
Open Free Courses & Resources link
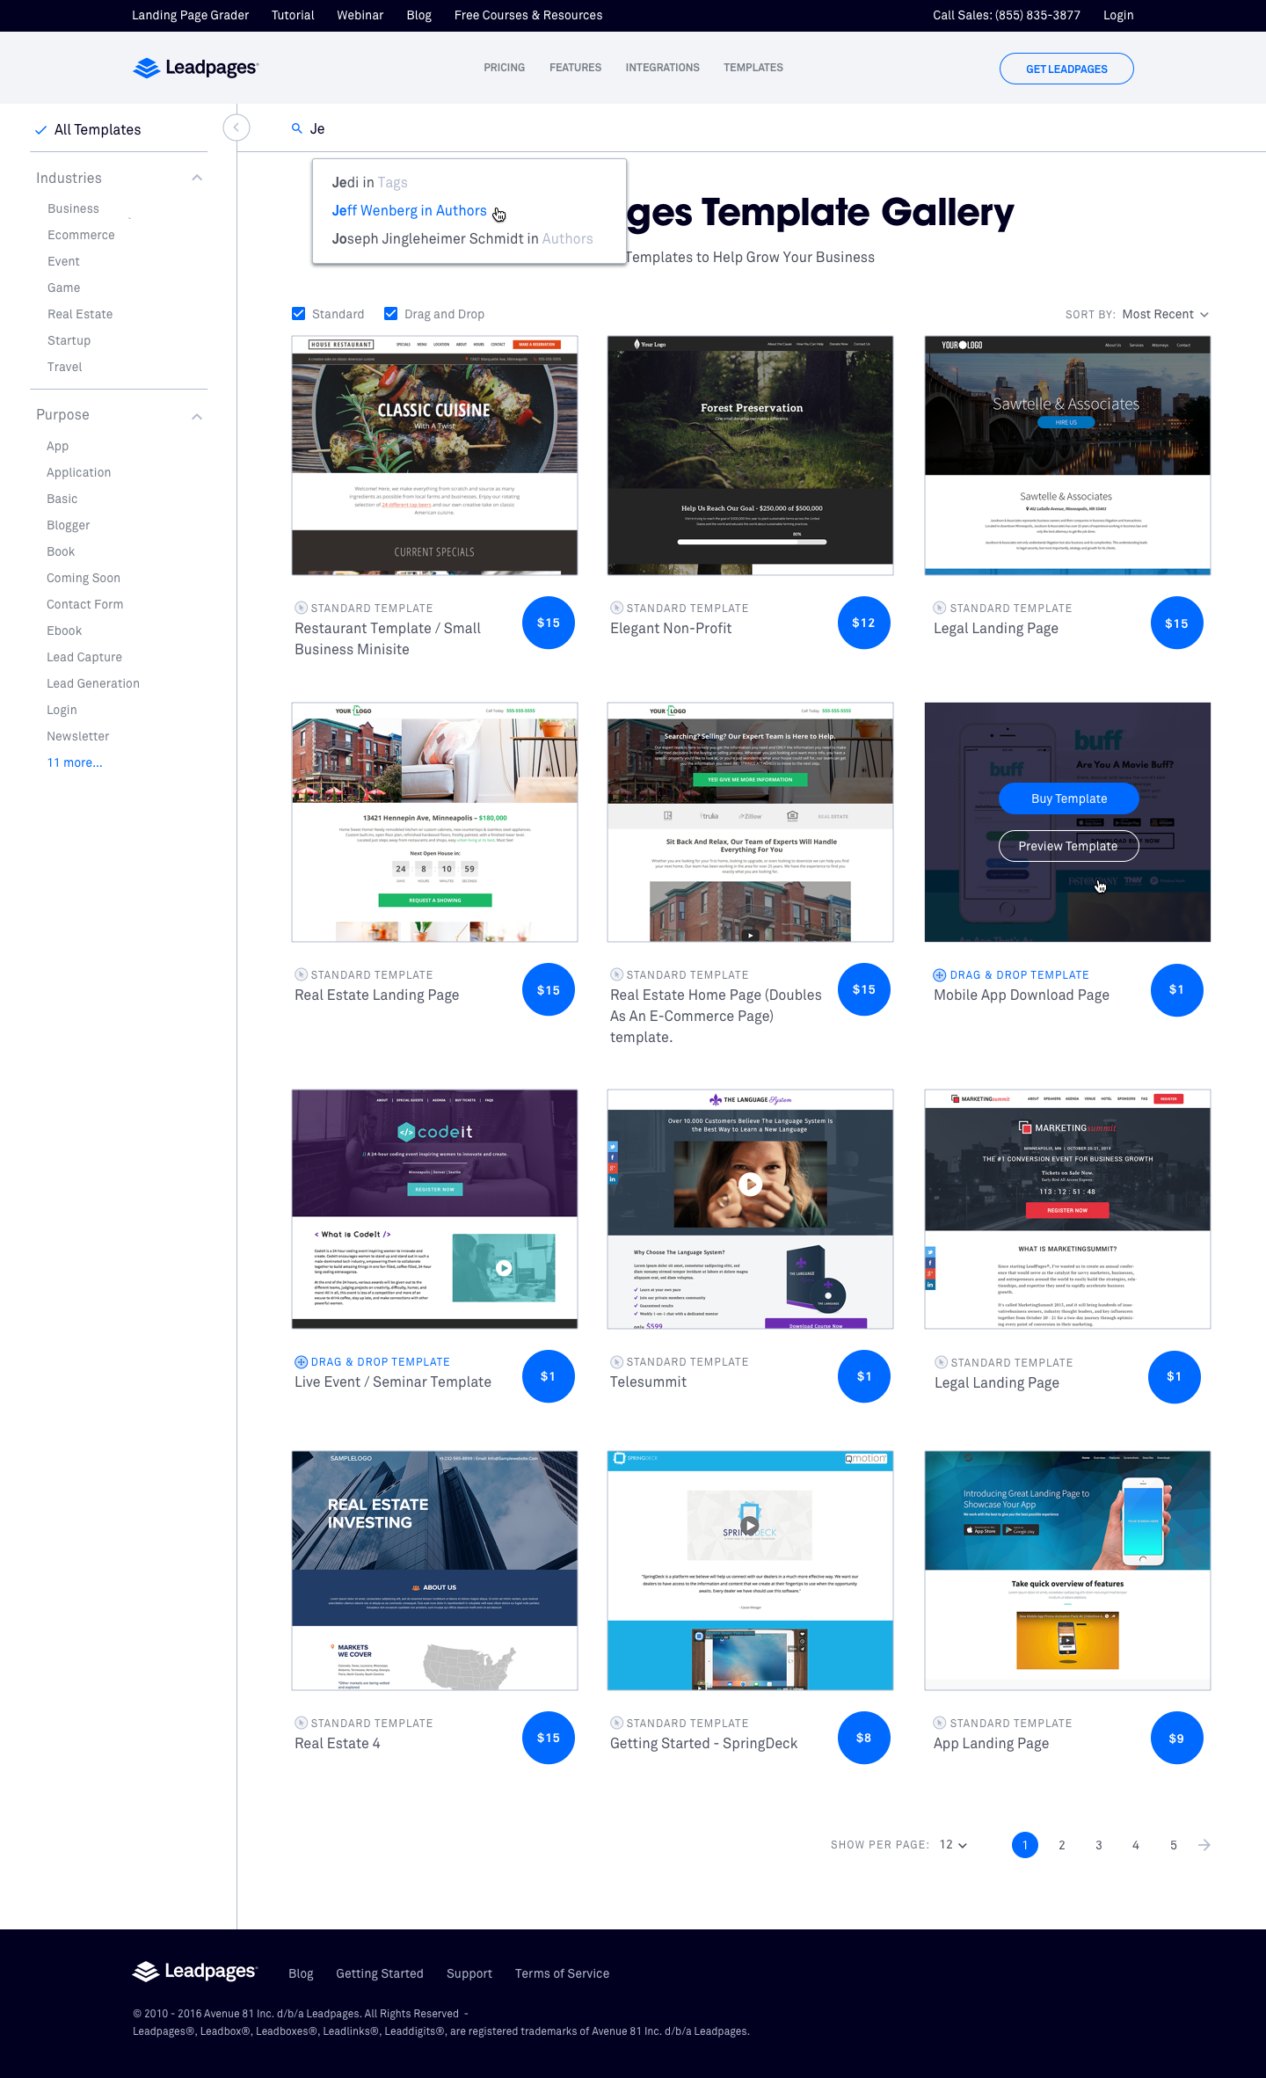(x=528, y=15)
